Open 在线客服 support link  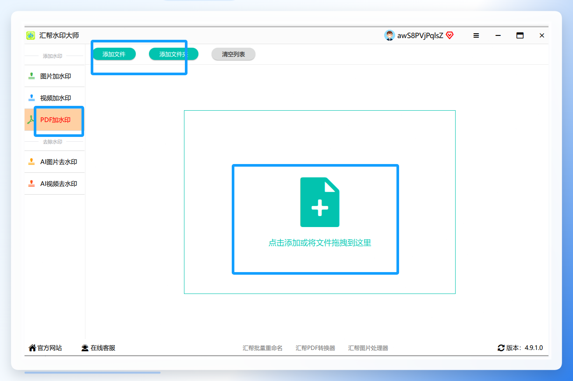tap(103, 348)
